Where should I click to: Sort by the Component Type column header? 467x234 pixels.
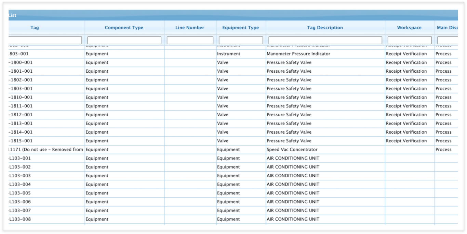[x=124, y=28]
